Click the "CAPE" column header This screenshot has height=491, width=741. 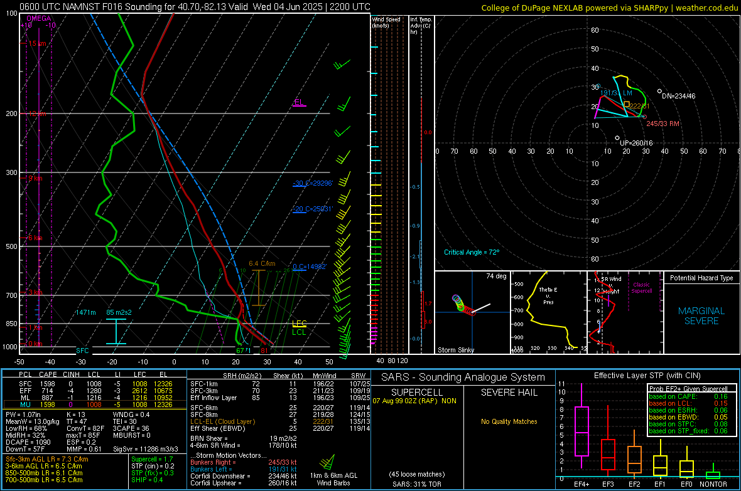(48, 374)
